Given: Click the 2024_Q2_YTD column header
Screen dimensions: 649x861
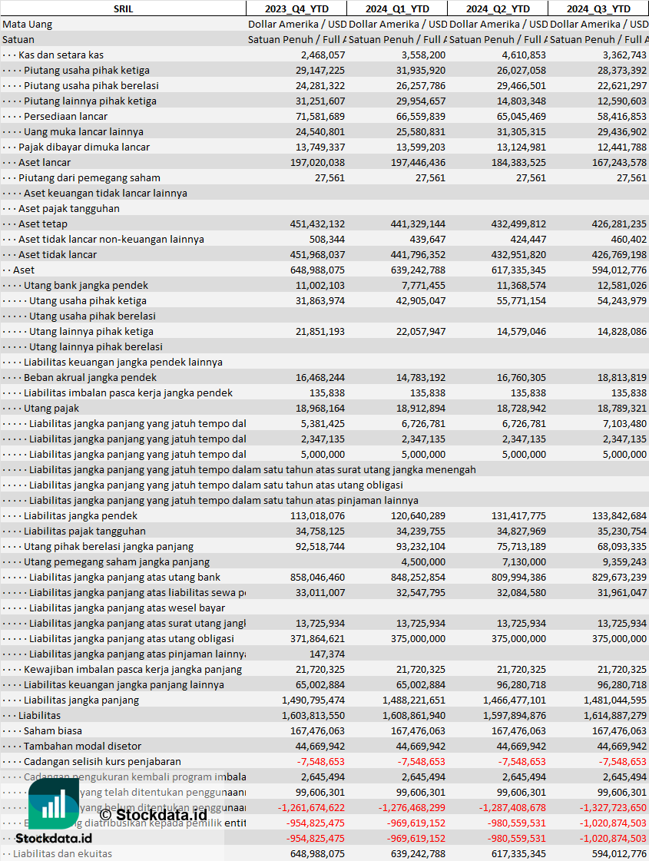Looking at the screenshot, I should coord(497,8).
